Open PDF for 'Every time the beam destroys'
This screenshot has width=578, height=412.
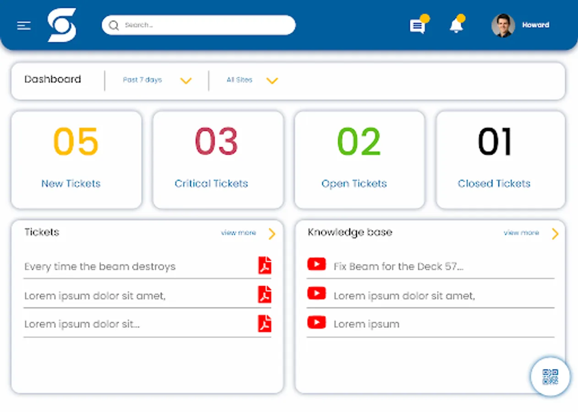tap(265, 266)
